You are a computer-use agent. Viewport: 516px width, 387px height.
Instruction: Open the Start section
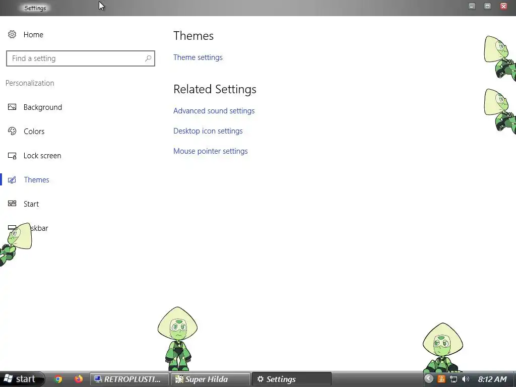(31, 204)
